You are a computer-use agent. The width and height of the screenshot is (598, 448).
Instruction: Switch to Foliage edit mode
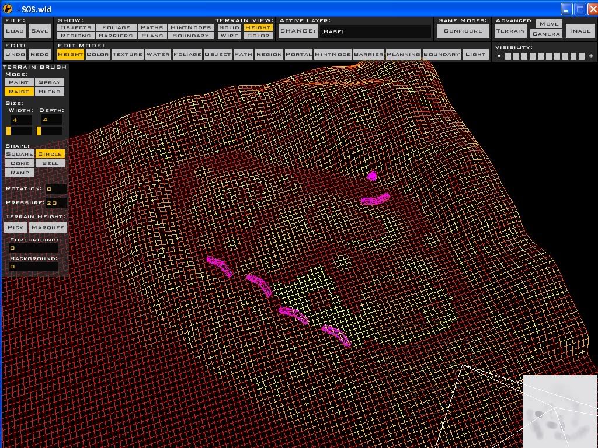pyautogui.click(x=187, y=54)
